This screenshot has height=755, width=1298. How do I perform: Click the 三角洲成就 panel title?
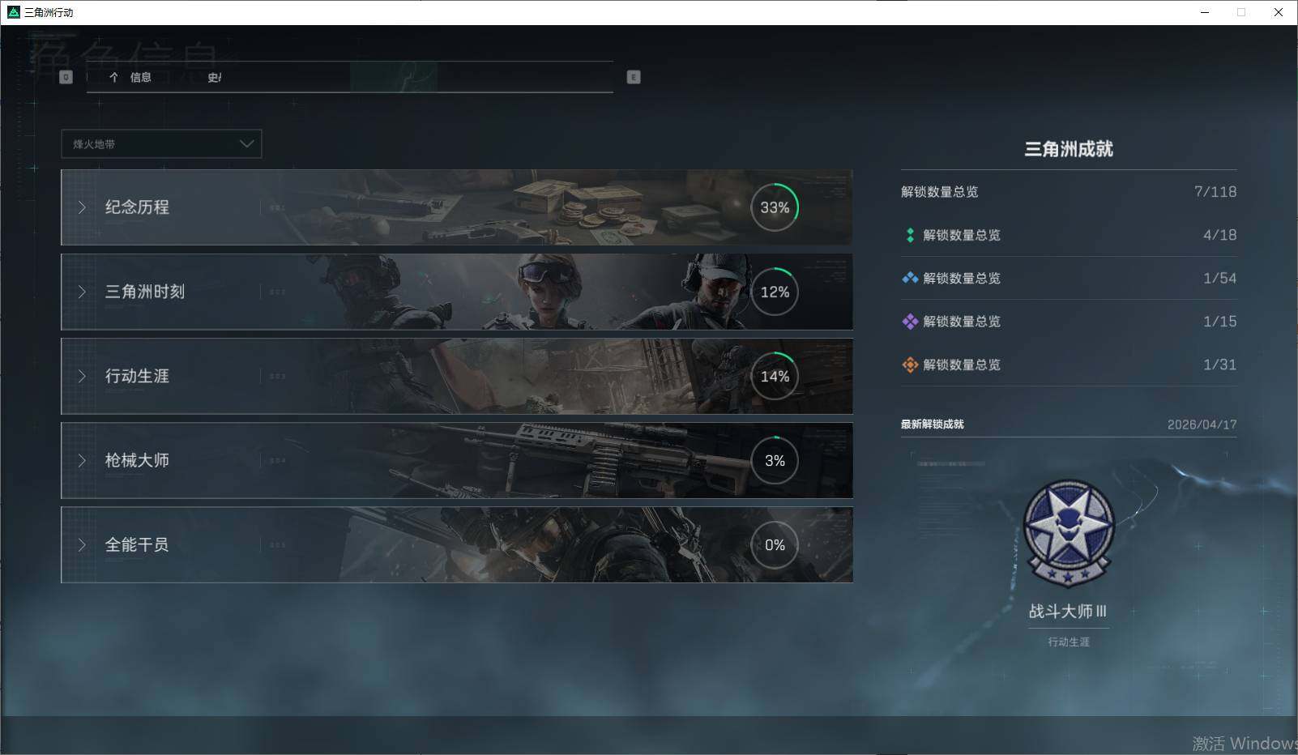click(1069, 149)
